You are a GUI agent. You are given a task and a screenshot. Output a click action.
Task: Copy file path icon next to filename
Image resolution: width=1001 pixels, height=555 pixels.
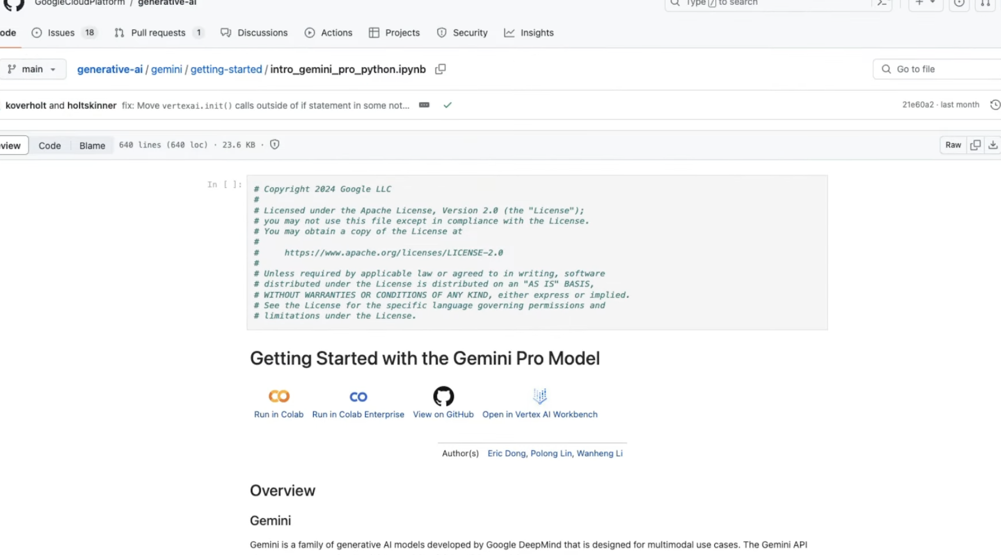(440, 69)
